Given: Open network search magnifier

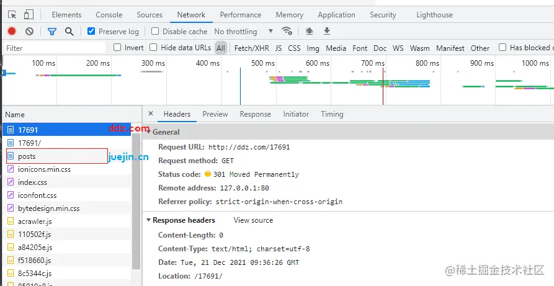Looking at the screenshot, I should 69,31.
